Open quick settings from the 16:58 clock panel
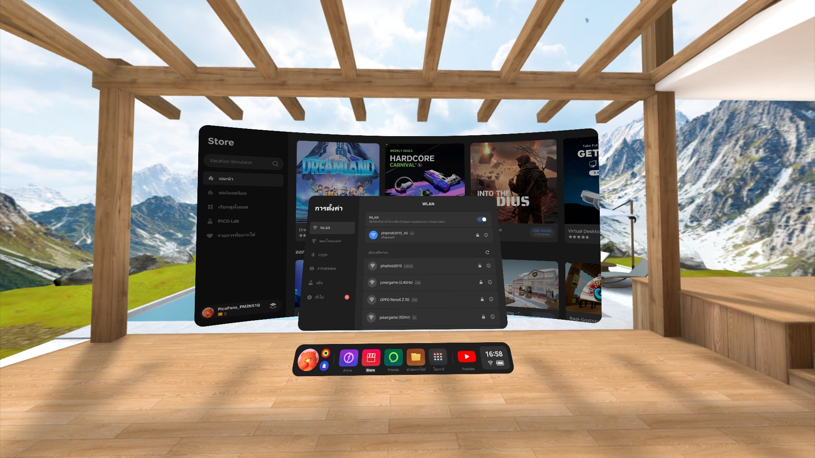Viewport: 815px width, 458px height. [495, 358]
